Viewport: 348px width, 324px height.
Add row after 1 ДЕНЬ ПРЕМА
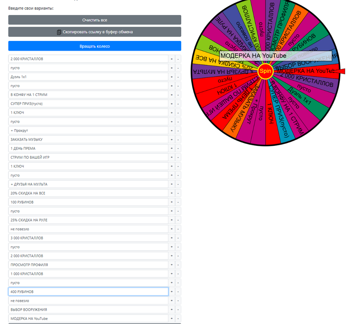click(172, 148)
